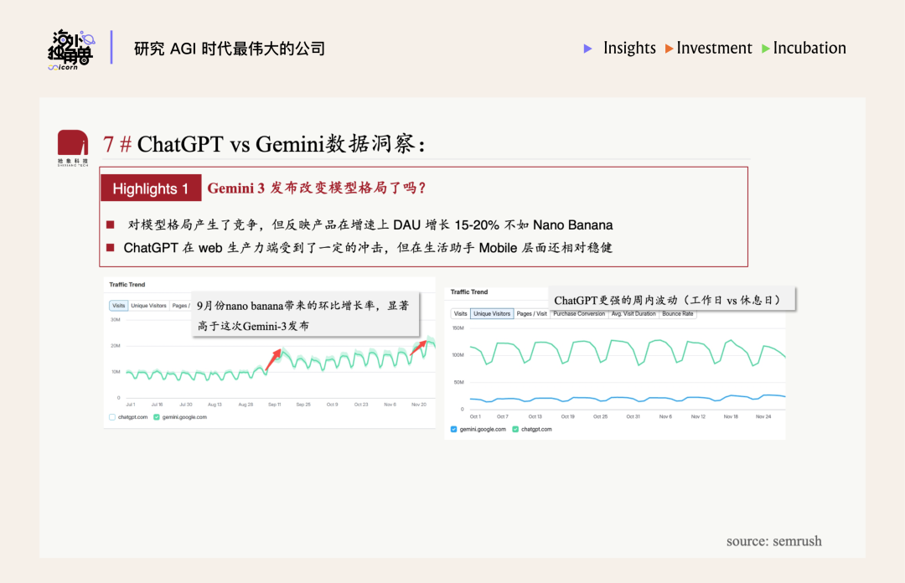This screenshot has height=583, width=905.
Task: Select the Visits tab in left chart
Action: tap(118, 306)
